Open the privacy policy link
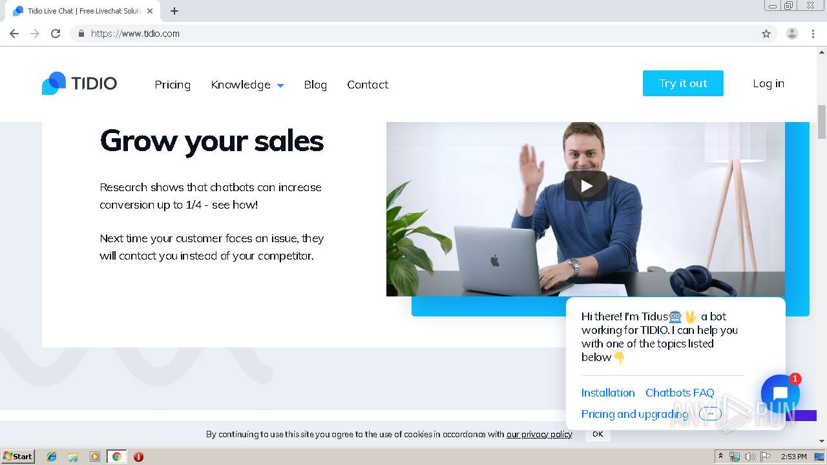Screen dimensions: 827x465 pos(539,434)
